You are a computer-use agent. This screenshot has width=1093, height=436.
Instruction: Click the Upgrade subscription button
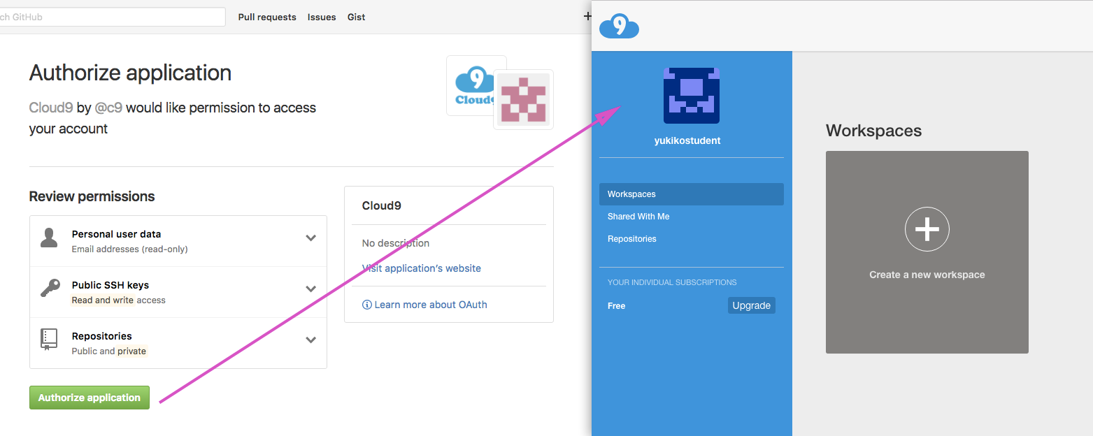coord(751,305)
